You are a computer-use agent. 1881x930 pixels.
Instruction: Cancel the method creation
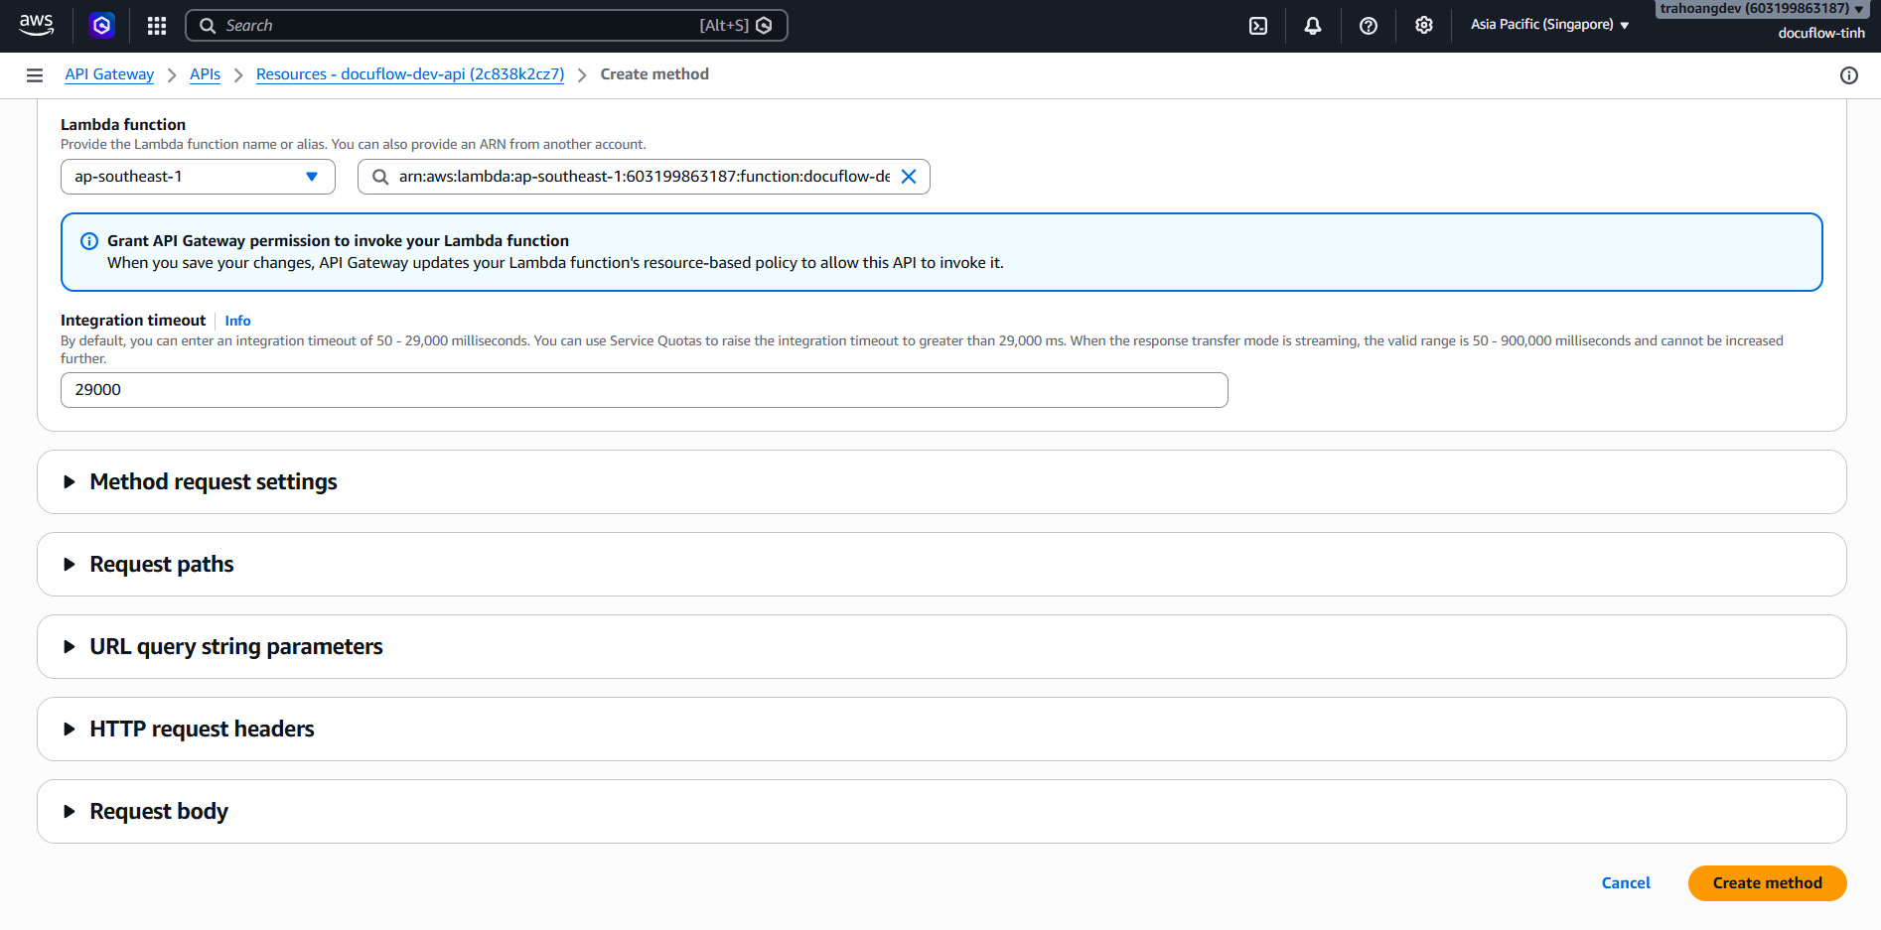(1626, 883)
